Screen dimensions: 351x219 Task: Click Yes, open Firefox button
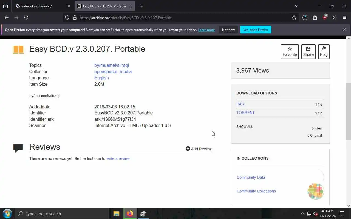pyautogui.click(x=256, y=30)
